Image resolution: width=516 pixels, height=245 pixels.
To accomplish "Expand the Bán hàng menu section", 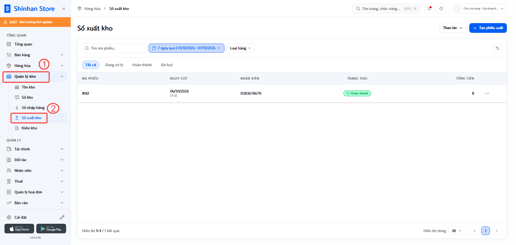I will tap(35, 55).
